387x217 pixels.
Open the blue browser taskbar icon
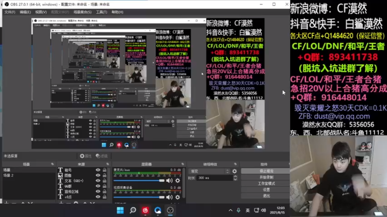click(158, 210)
